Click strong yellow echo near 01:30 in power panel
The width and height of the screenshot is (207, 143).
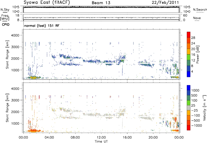(x=33, y=77)
